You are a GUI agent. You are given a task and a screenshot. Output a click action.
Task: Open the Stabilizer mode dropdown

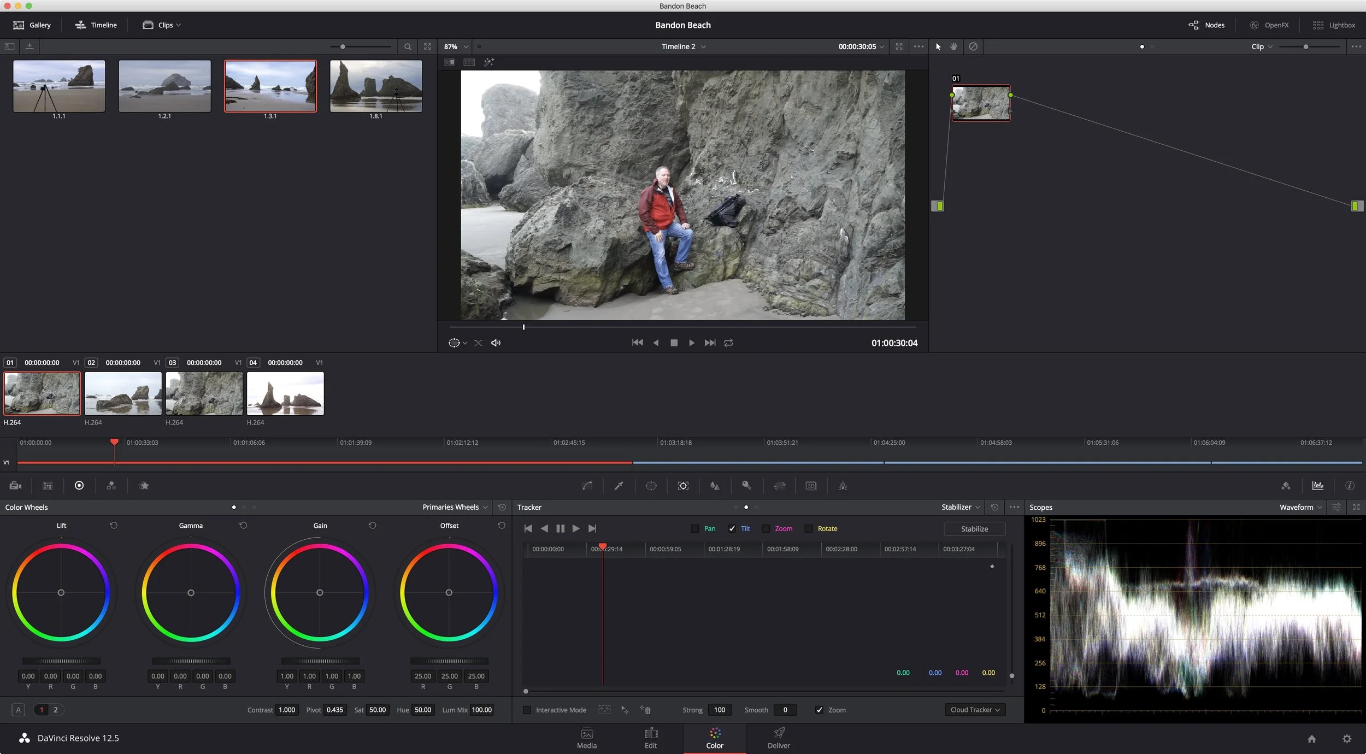click(x=961, y=507)
